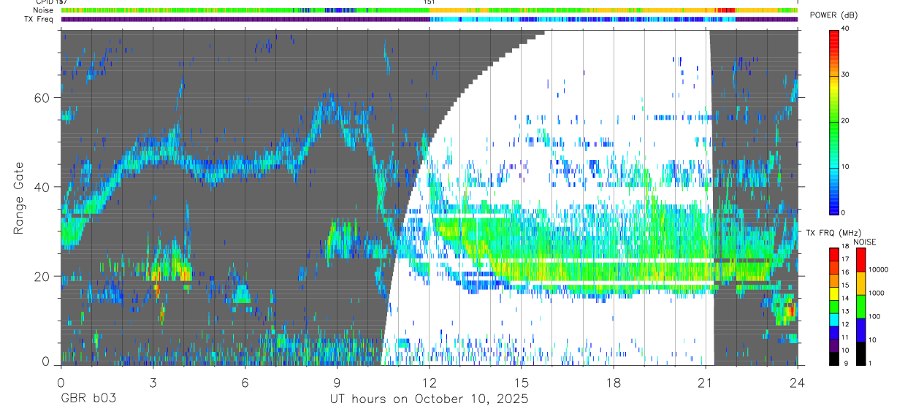Click the POWER (dB) colorbar title
The image size is (897, 414).
click(x=833, y=15)
